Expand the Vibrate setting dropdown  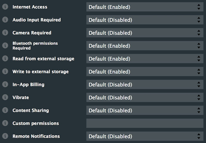(x=144, y=97)
